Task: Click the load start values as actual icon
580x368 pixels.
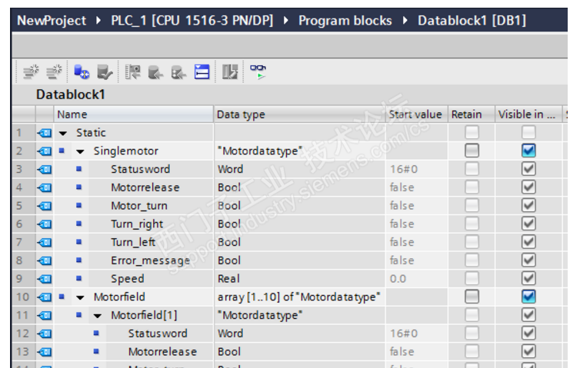Action: click(178, 71)
